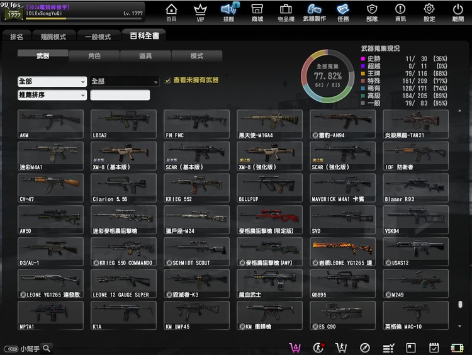Click the scroll down arrow of weapon list
The width and height of the screenshot is (472, 355).
pyautogui.click(x=459, y=326)
